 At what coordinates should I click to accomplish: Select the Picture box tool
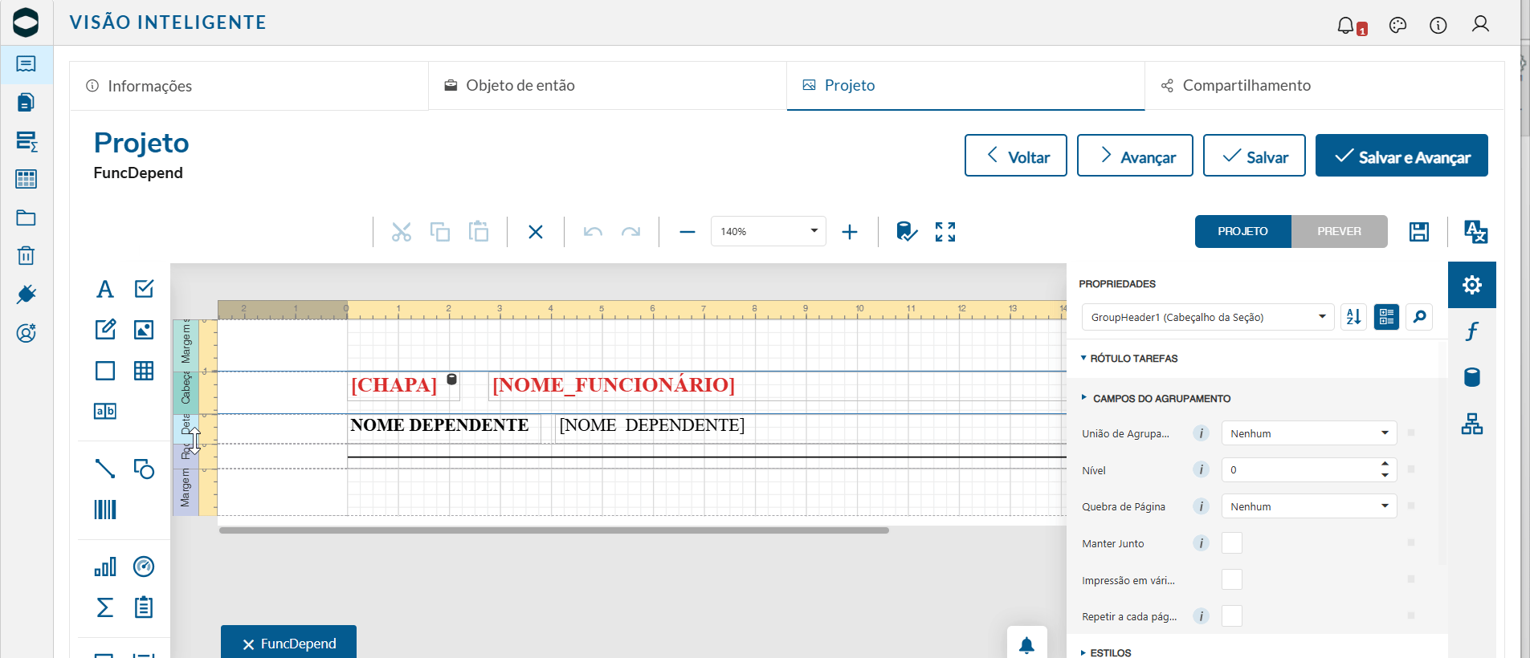[x=144, y=329]
